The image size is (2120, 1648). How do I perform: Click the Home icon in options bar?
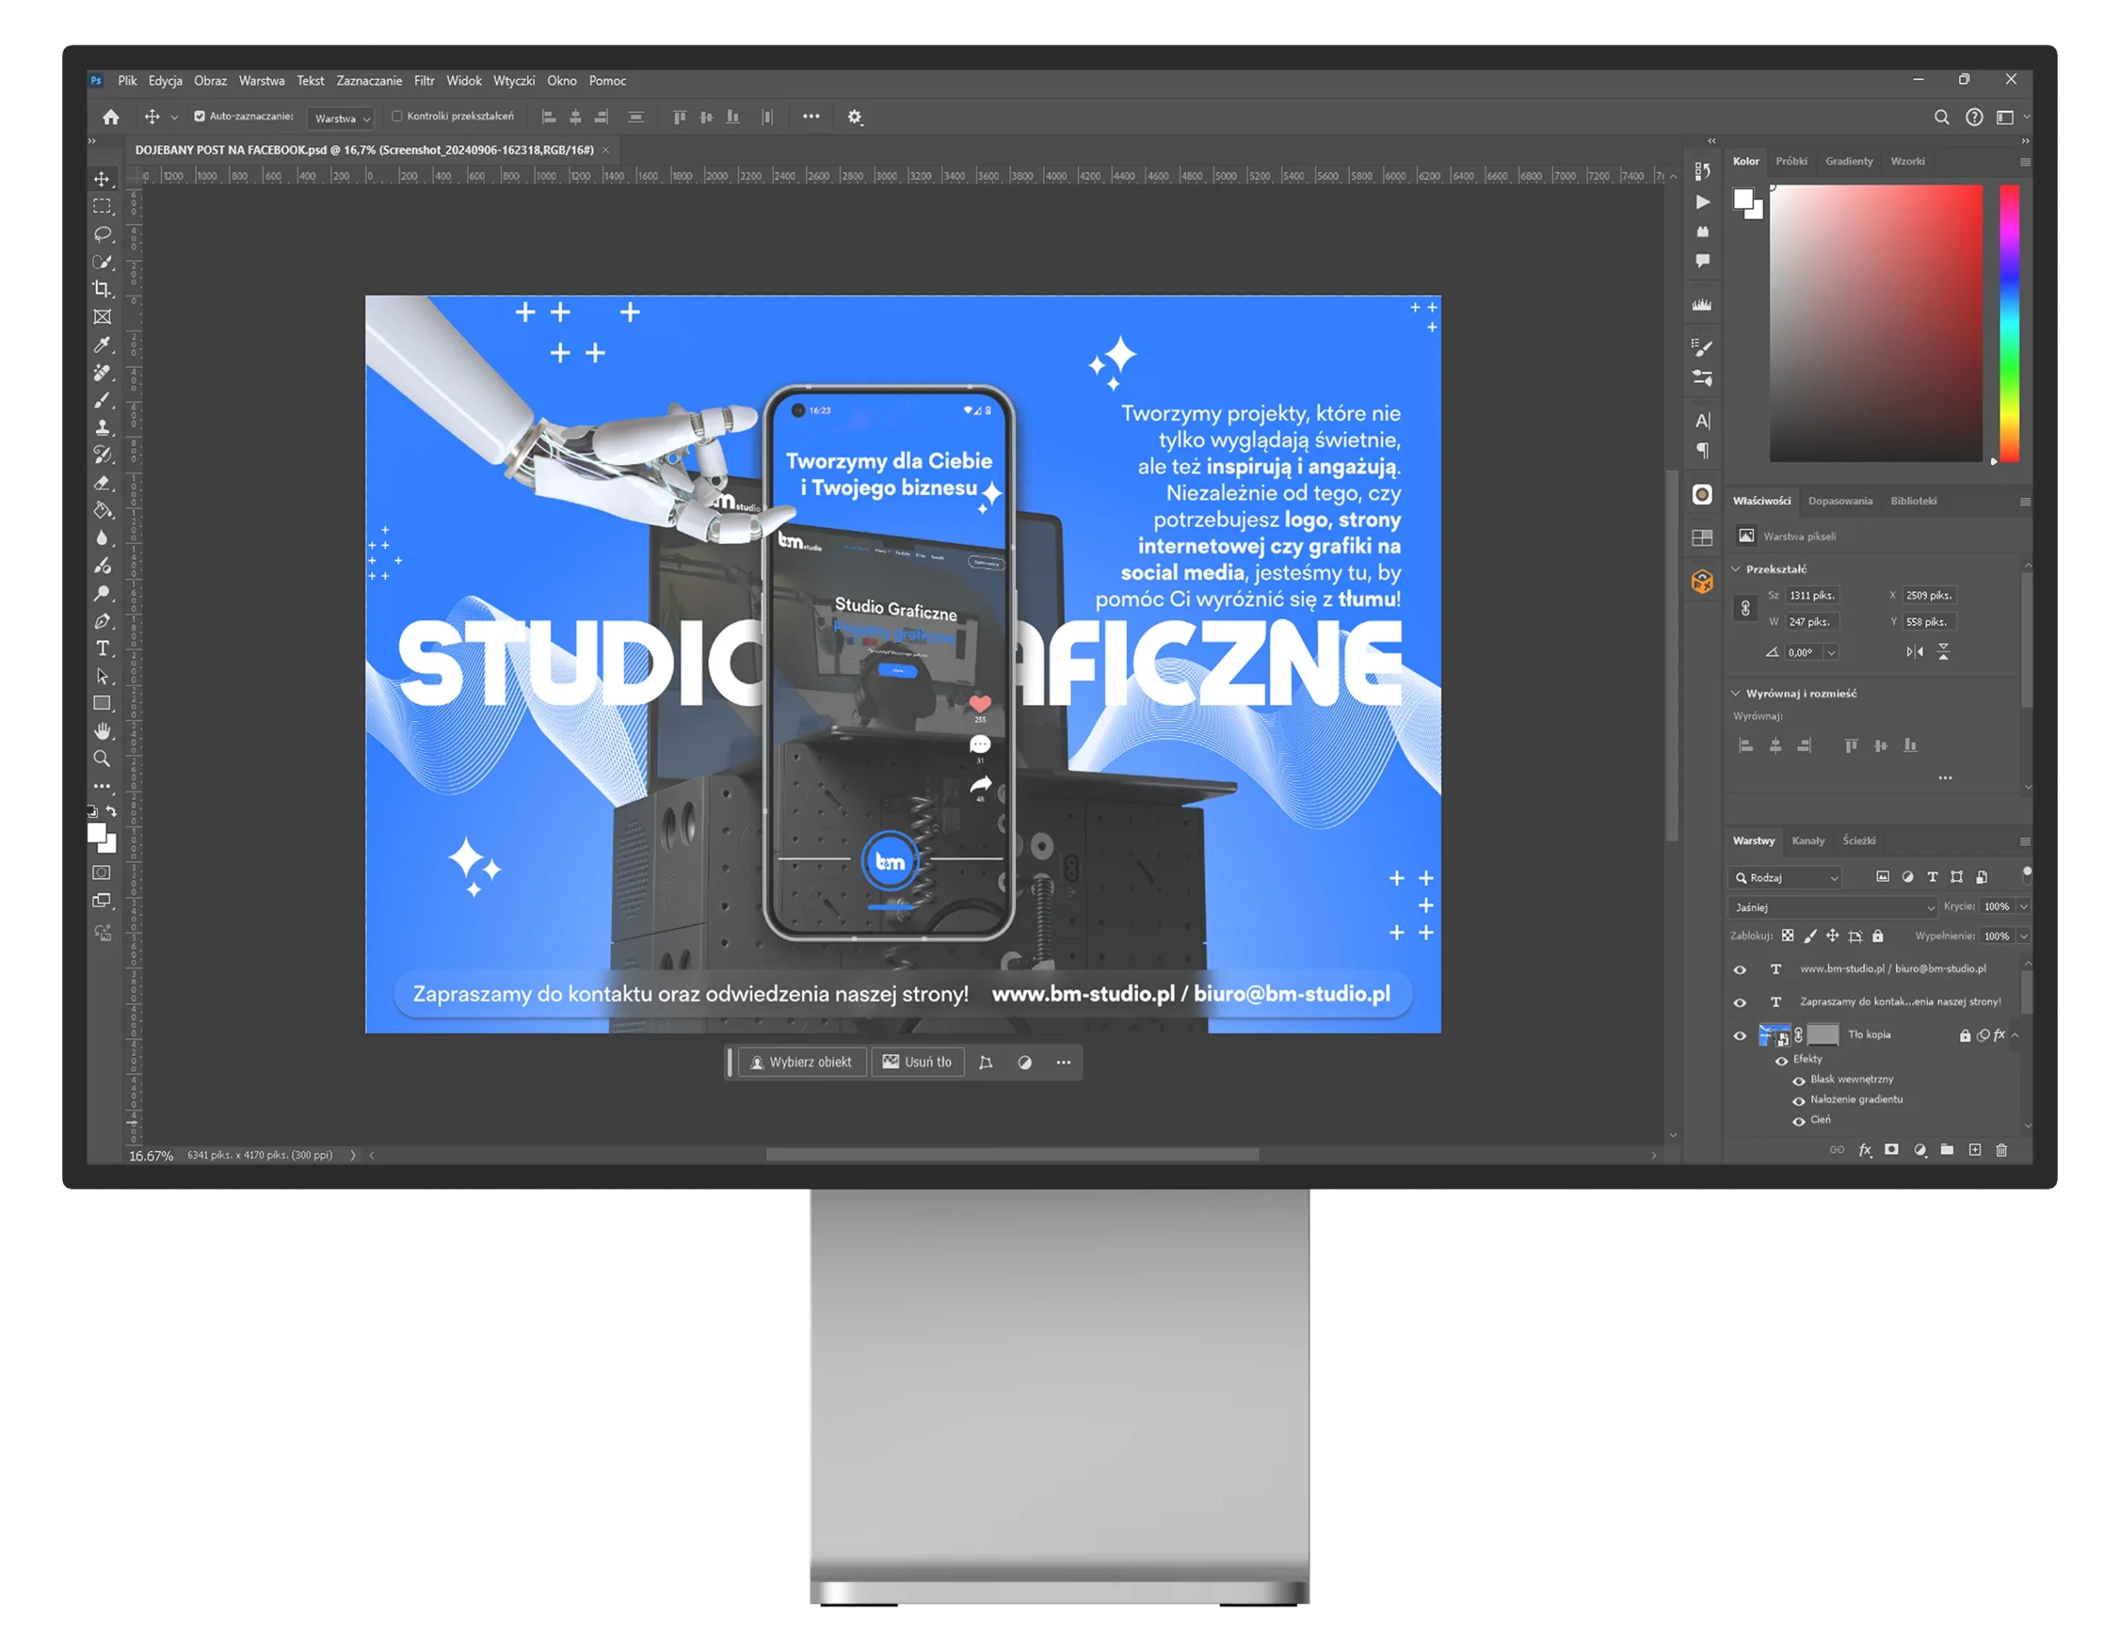pyautogui.click(x=111, y=117)
